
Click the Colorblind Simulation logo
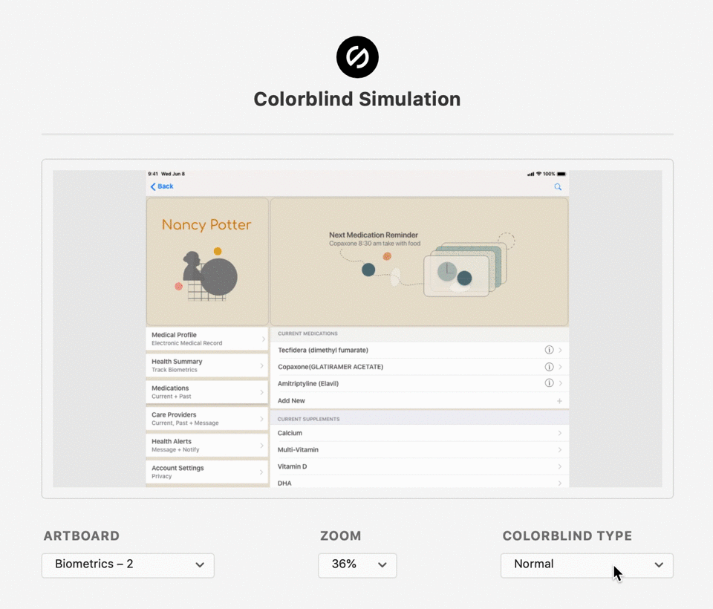pos(357,56)
